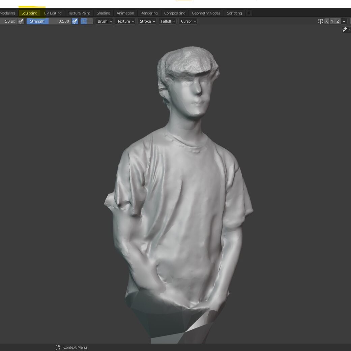Open the Scripting workspace tab

234,13
